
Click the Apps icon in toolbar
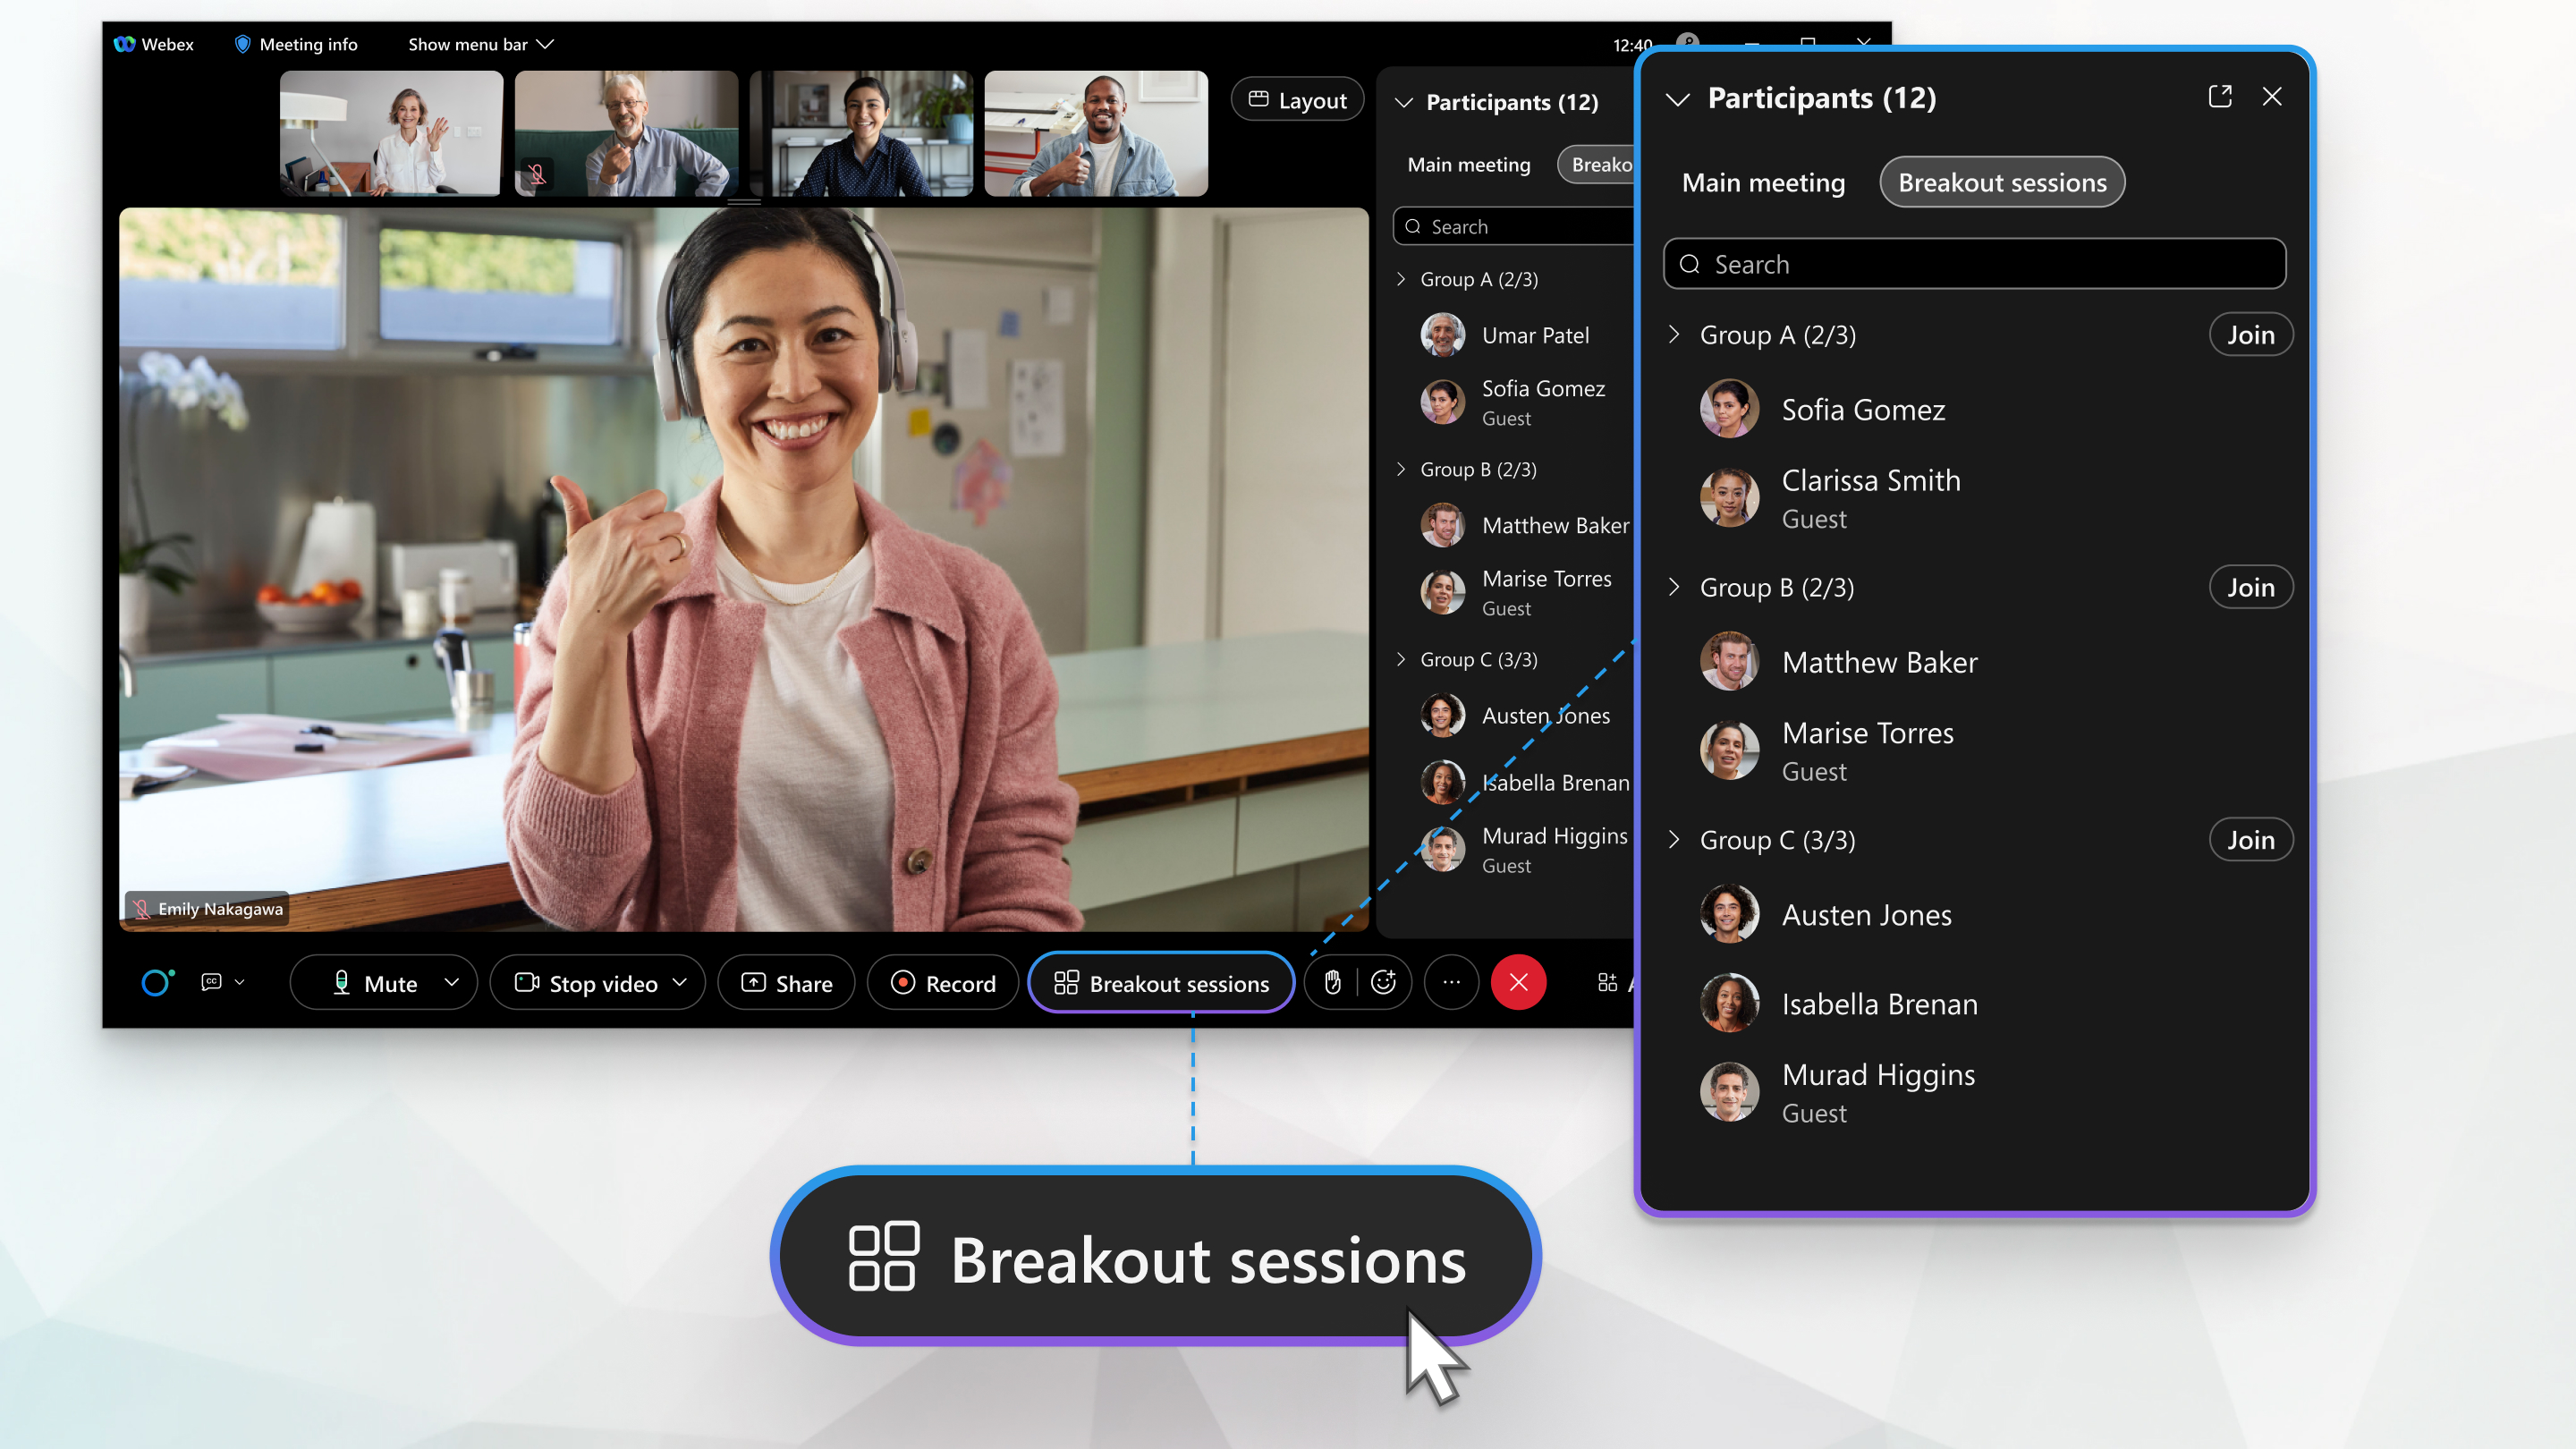pyautogui.click(x=1605, y=982)
